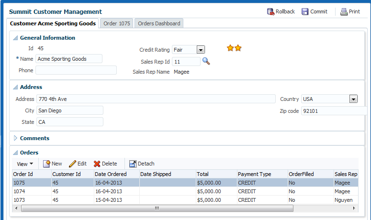Click the OrderFilled column header
371x220 pixels.
point(311,174)
